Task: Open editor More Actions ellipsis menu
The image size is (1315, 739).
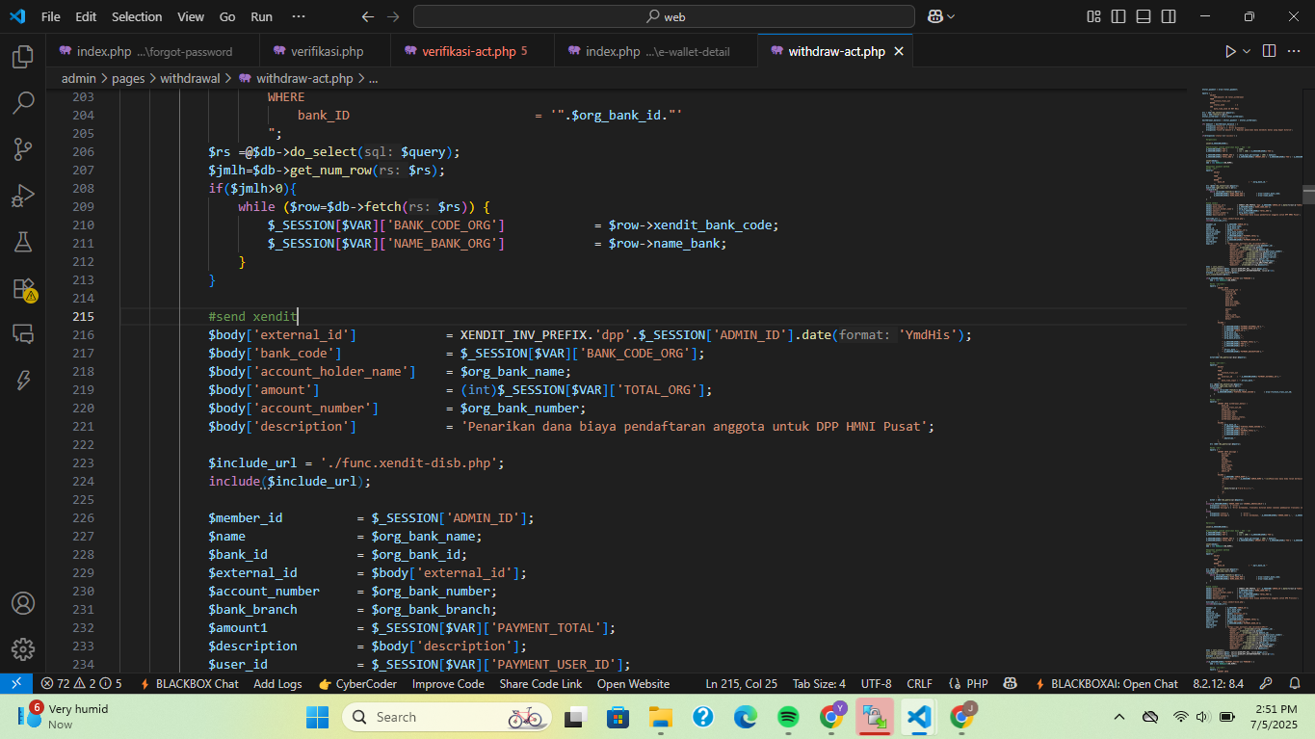Action: 1295,51
